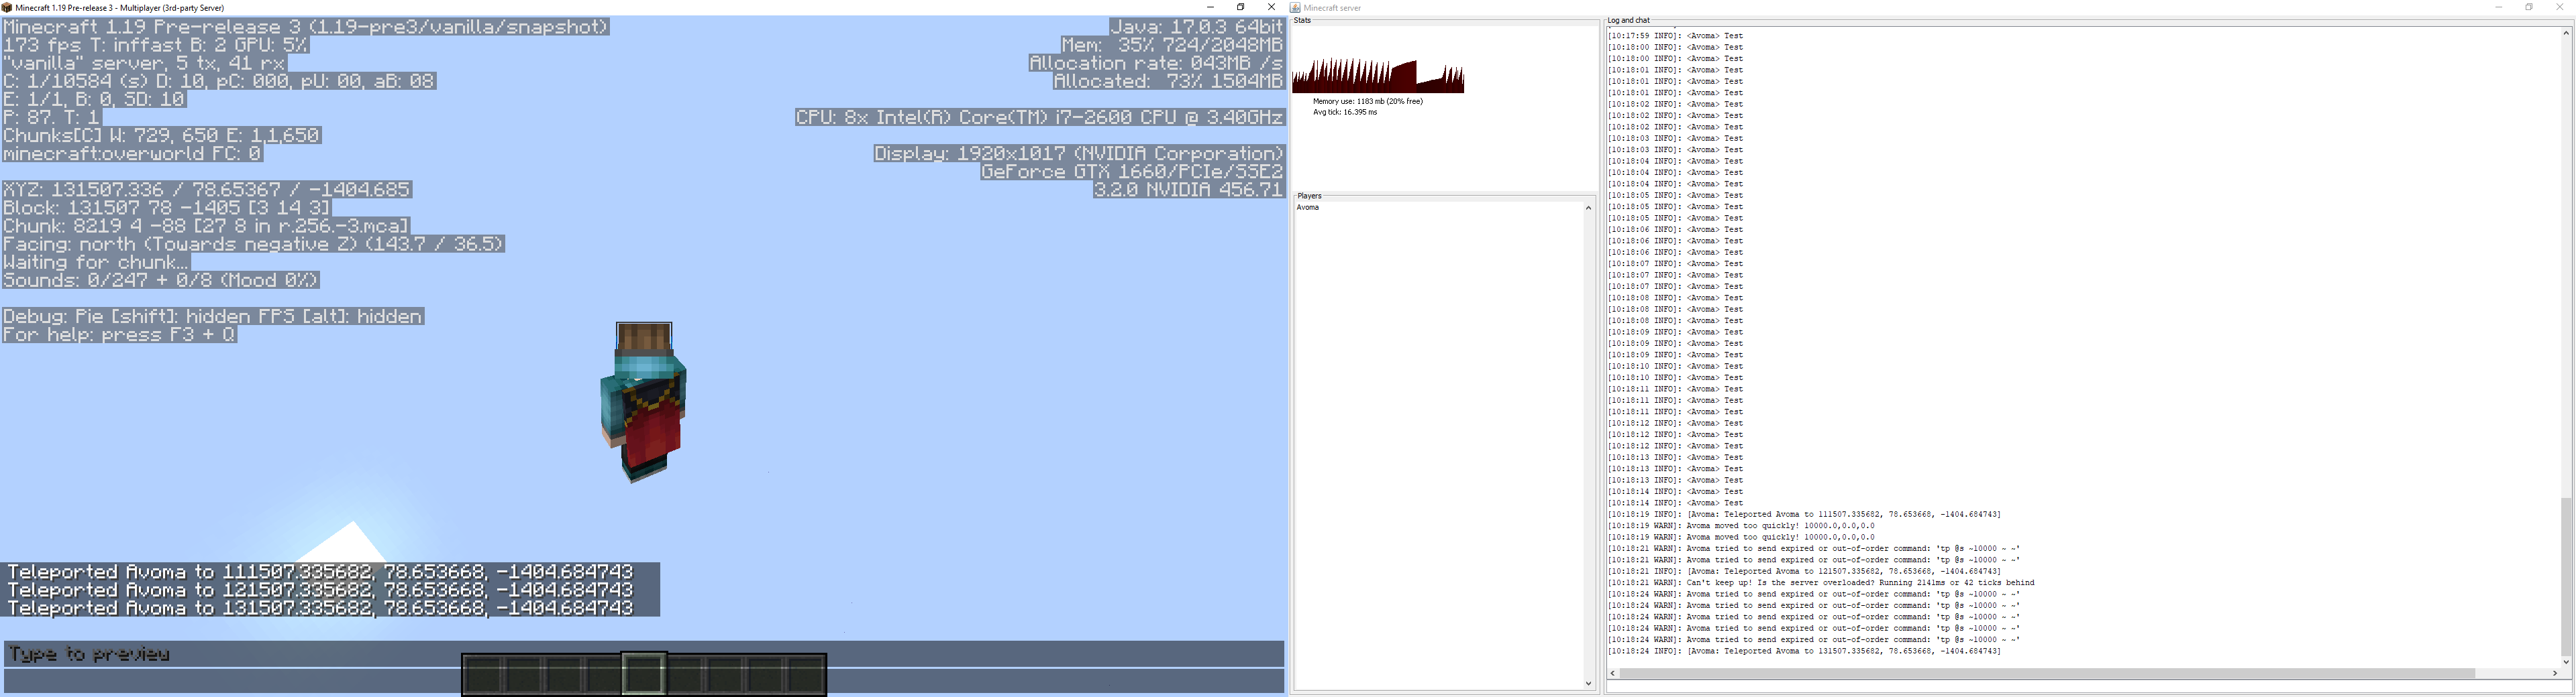Click 'Memory use: 1183 mb (20% free)' text
This screenshot has width=2576, height=697.
coord(1367,101)
